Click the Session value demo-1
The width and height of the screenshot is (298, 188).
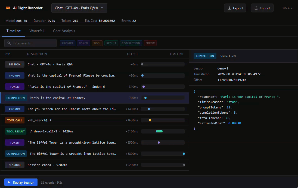(x=223, y=68)
